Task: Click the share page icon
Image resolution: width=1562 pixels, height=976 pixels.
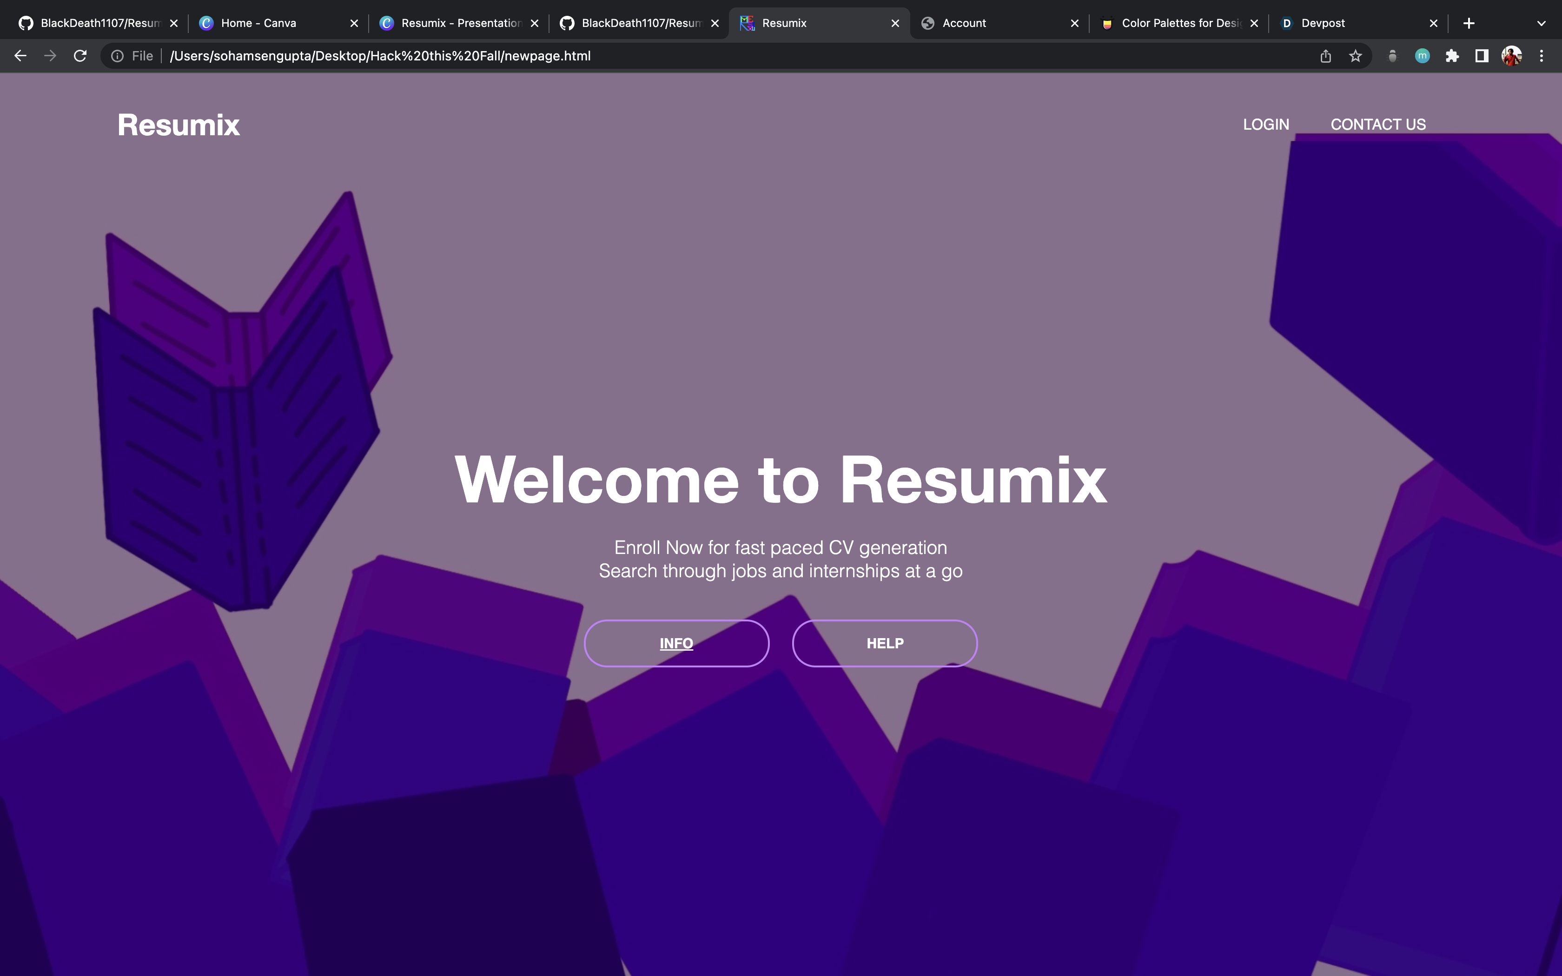Action: 1326,56
